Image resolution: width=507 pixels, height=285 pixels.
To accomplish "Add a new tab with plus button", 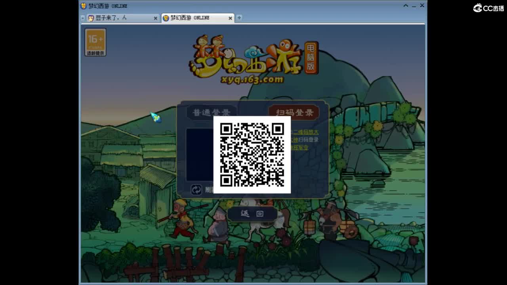I will pos(239,18).
